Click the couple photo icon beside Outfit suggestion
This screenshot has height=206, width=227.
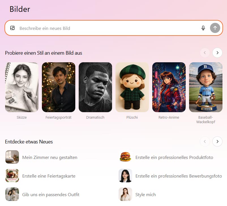(12, 194)
